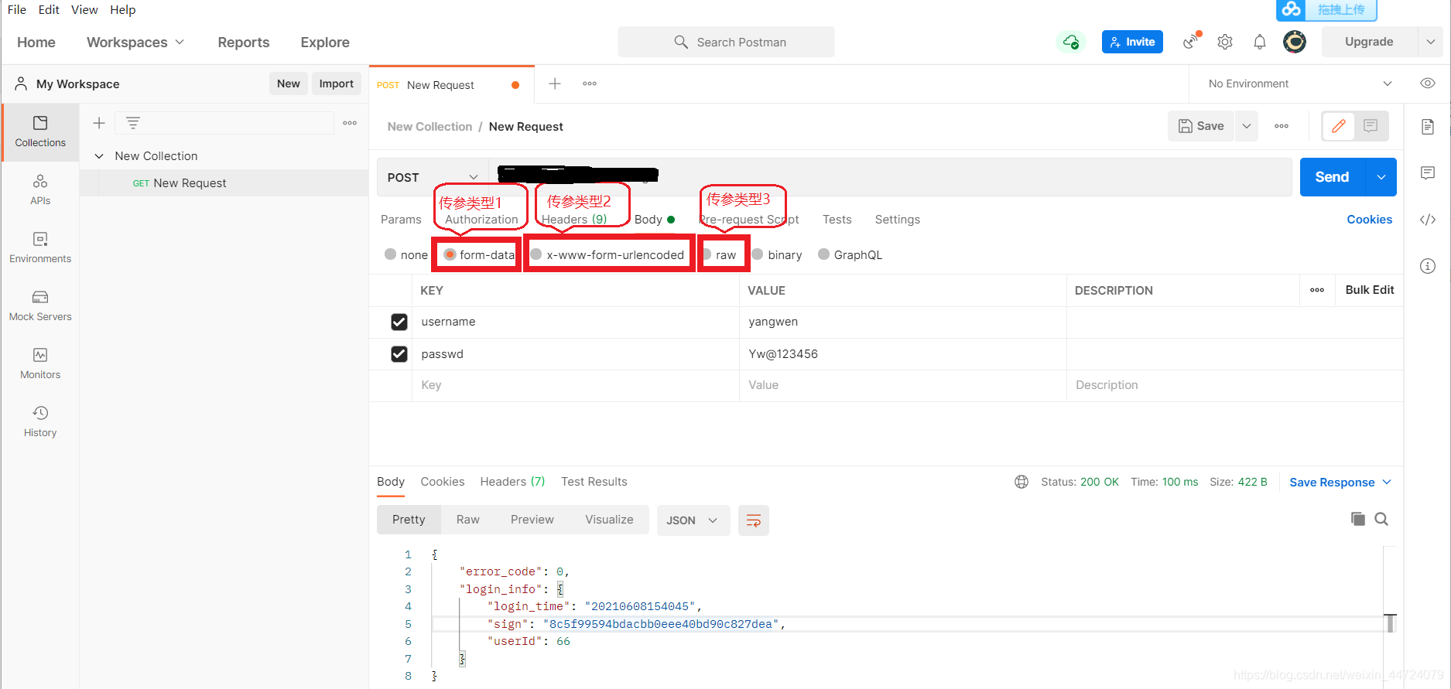1451x689 pixels.
Task: Switch to request Settings tab
Action: coord(898,220)
